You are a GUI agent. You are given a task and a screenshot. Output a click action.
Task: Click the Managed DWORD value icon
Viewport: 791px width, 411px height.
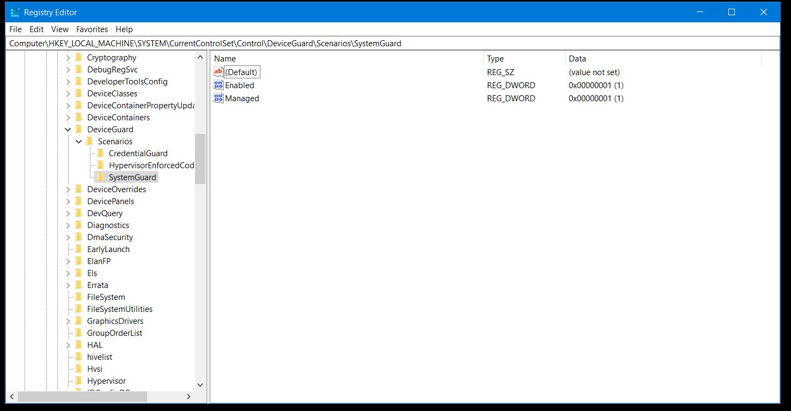(218, 98)
